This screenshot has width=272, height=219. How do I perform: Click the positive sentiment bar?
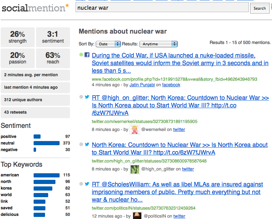(x=37, y=137)
